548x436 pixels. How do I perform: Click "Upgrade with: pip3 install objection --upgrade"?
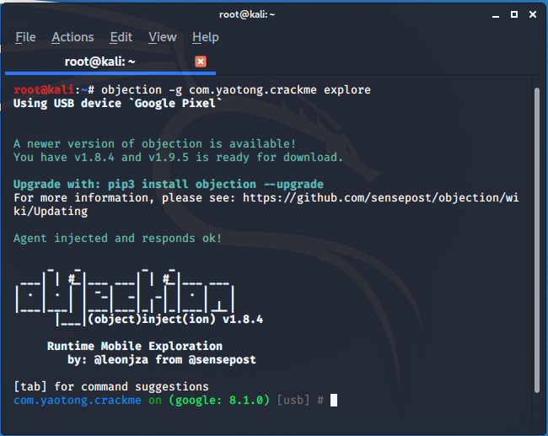pyautogui.click(x=169, y=184)
